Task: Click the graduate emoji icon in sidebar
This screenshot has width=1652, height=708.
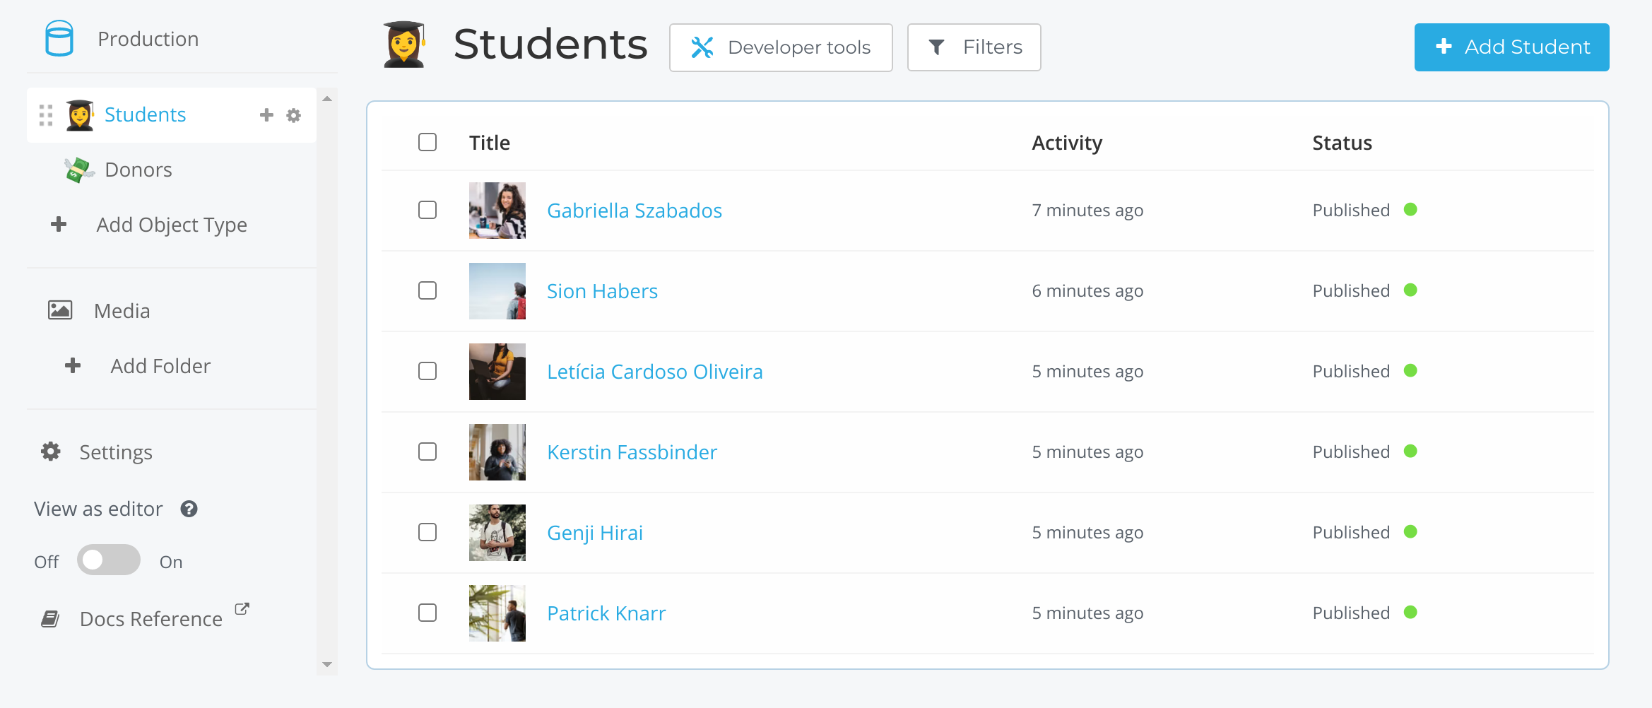Action: coord(80,115)
